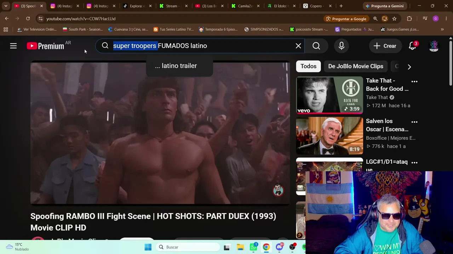The image size is (453, 254).
Task: Open the Ver Television Online bookmark
Action: coord(37,29)
